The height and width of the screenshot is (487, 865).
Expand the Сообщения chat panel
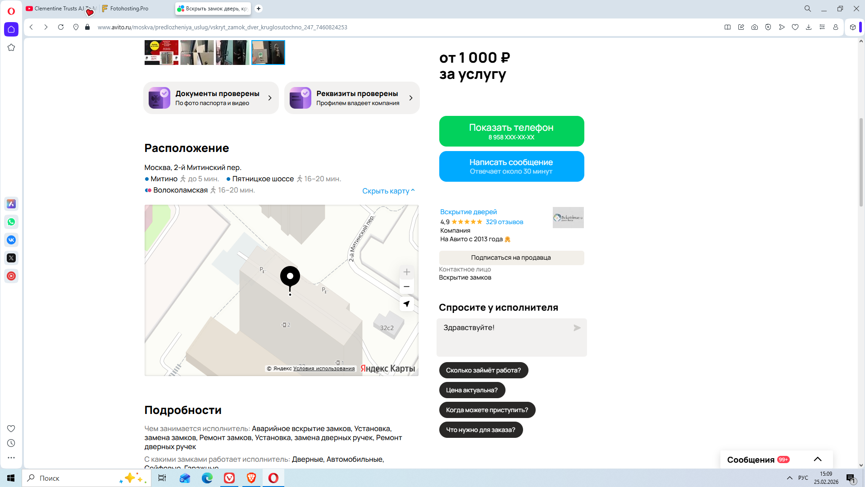click(x=818, y=459)
